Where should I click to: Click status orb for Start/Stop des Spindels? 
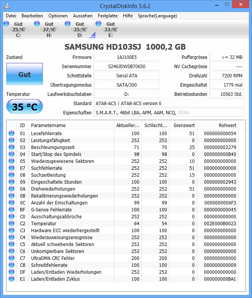(x=12, y=154)
